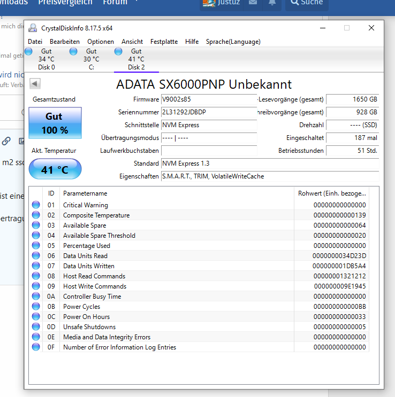Select the Composite Temperature parameter name
Viewport: 395px width, 397px height.
click(x=96, y=215)
